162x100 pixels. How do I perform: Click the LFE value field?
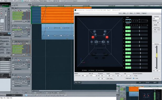pyautogui.click(x=127, y=76)
